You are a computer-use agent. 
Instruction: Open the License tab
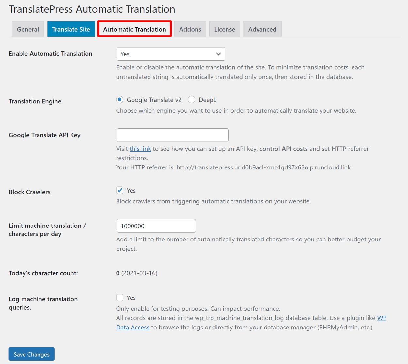[x=225, y=29]
